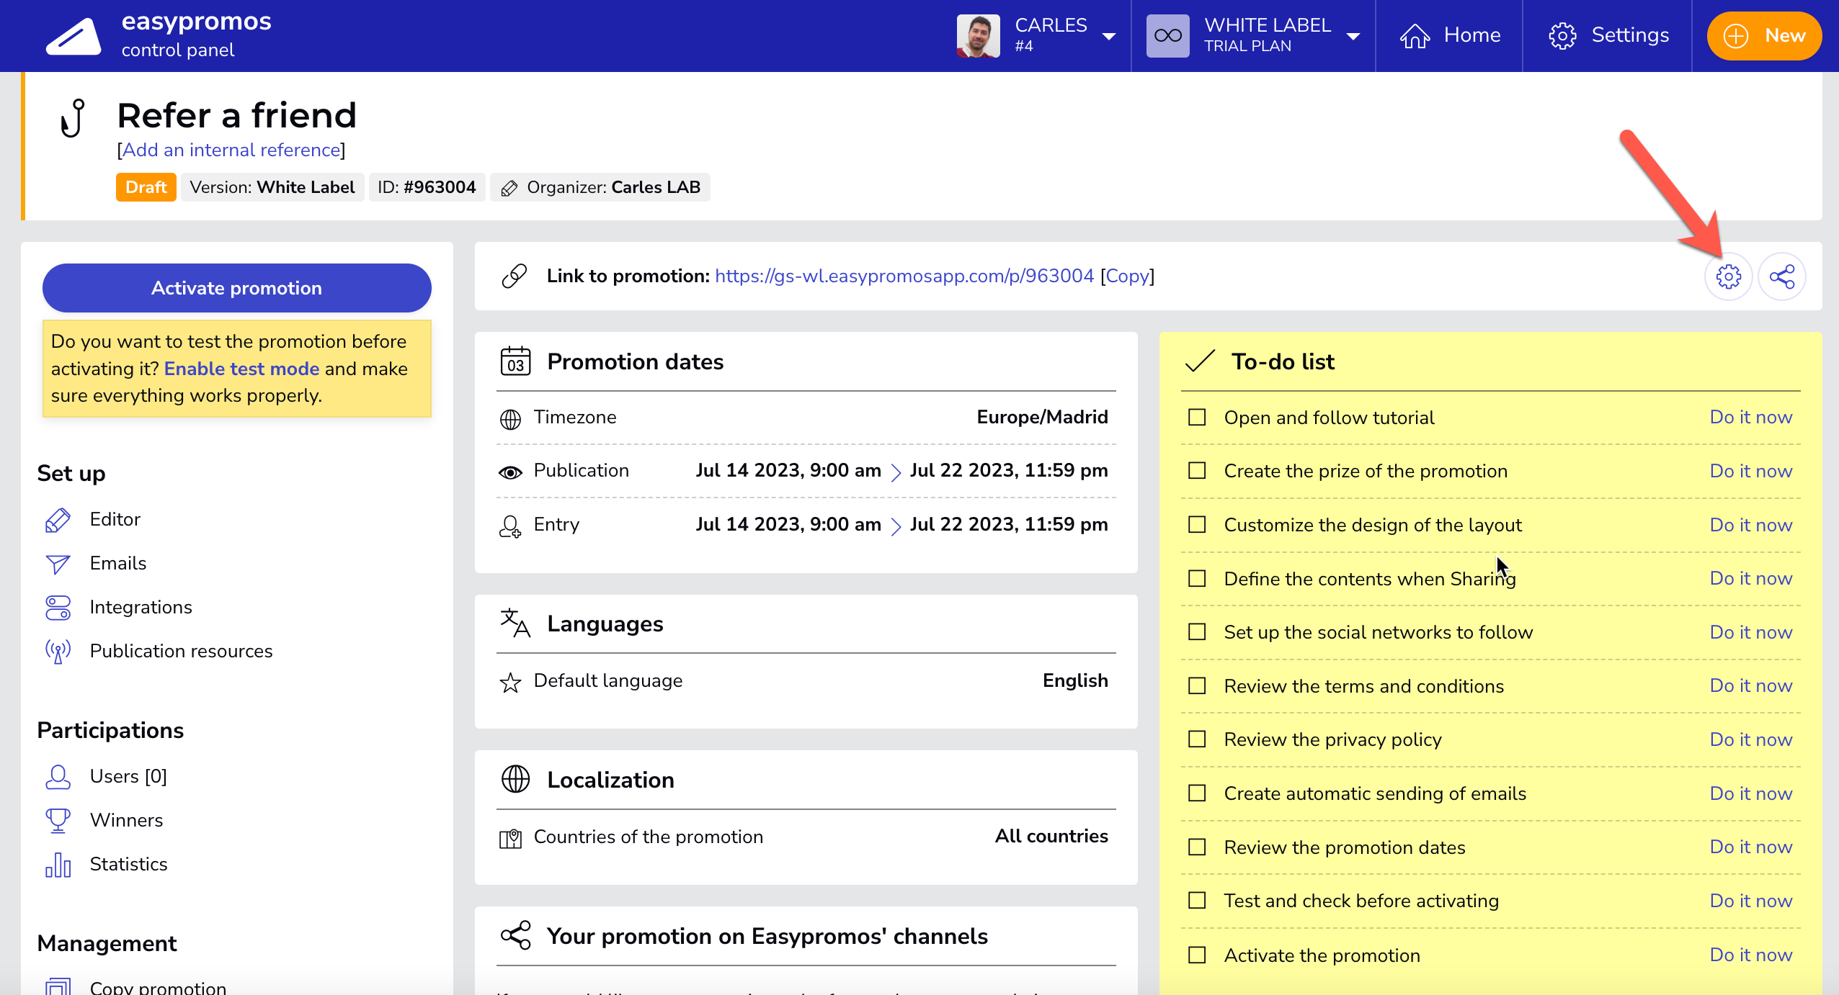Click the Languages translate icon
The image size is (1839, 995).
click(515, 623)
